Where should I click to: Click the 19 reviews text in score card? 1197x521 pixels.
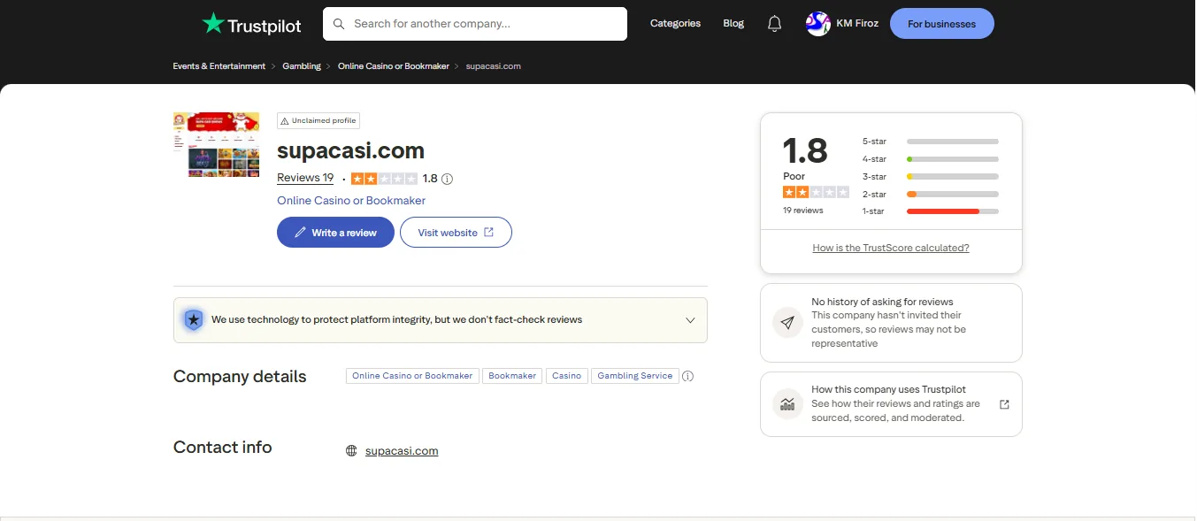tap(803, 211)
